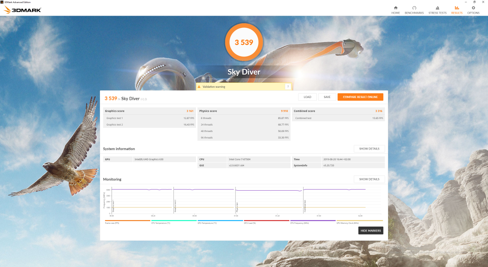Toggle the CPU Frequency (MHz) legend series
This screenshot has width=488, height=267.
313,222
